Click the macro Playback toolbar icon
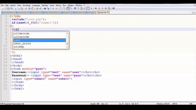This screenshot has width=196, height=110. pyautogui.click(x=102, y=9)
